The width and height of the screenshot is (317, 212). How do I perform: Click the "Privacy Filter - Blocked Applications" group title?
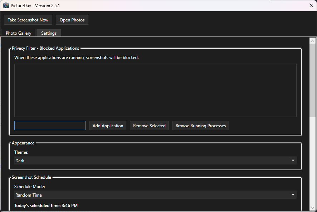point(45,48)
